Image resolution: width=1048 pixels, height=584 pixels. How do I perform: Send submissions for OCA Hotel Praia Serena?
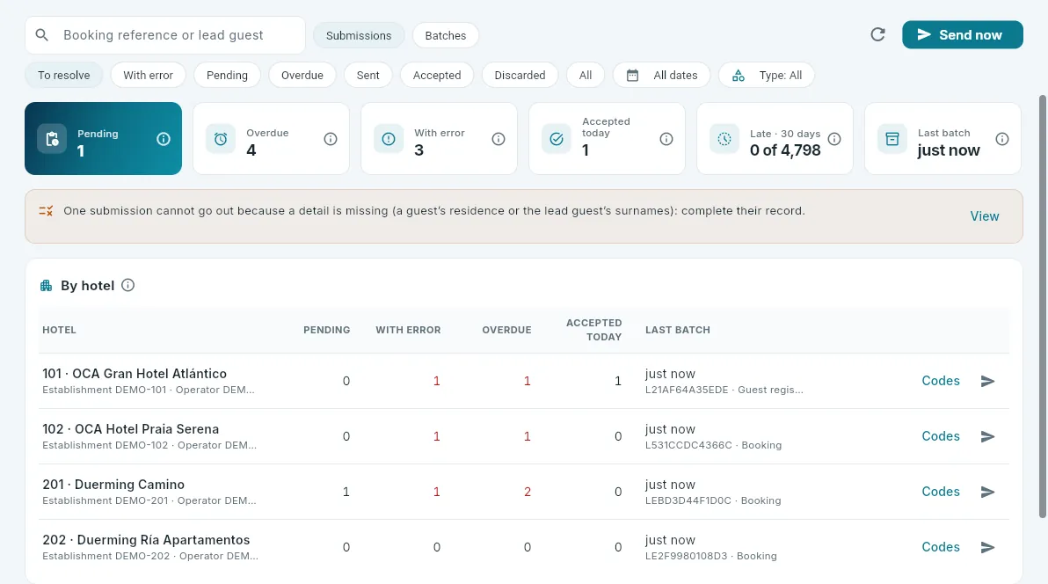[988, 437]
